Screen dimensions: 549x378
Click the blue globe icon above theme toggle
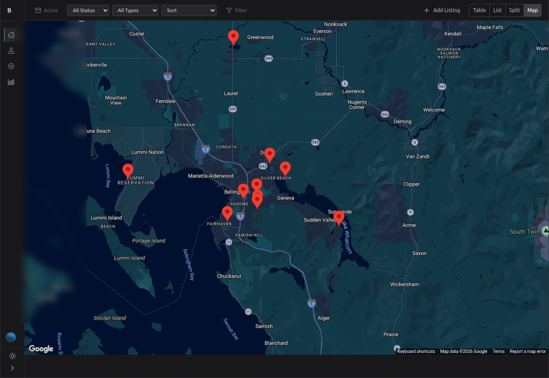coord(11,337)
